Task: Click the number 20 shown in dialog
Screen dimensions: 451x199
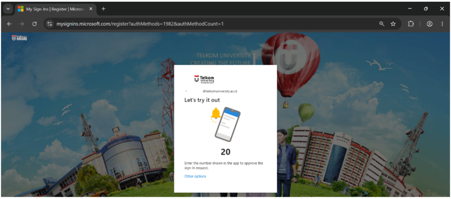Action: 225,152
